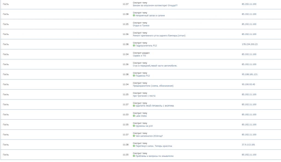Click green icon by Чем запомнился 2016год?
The height and width of the screenshot is (162, 281).
(x=134, y=136)
